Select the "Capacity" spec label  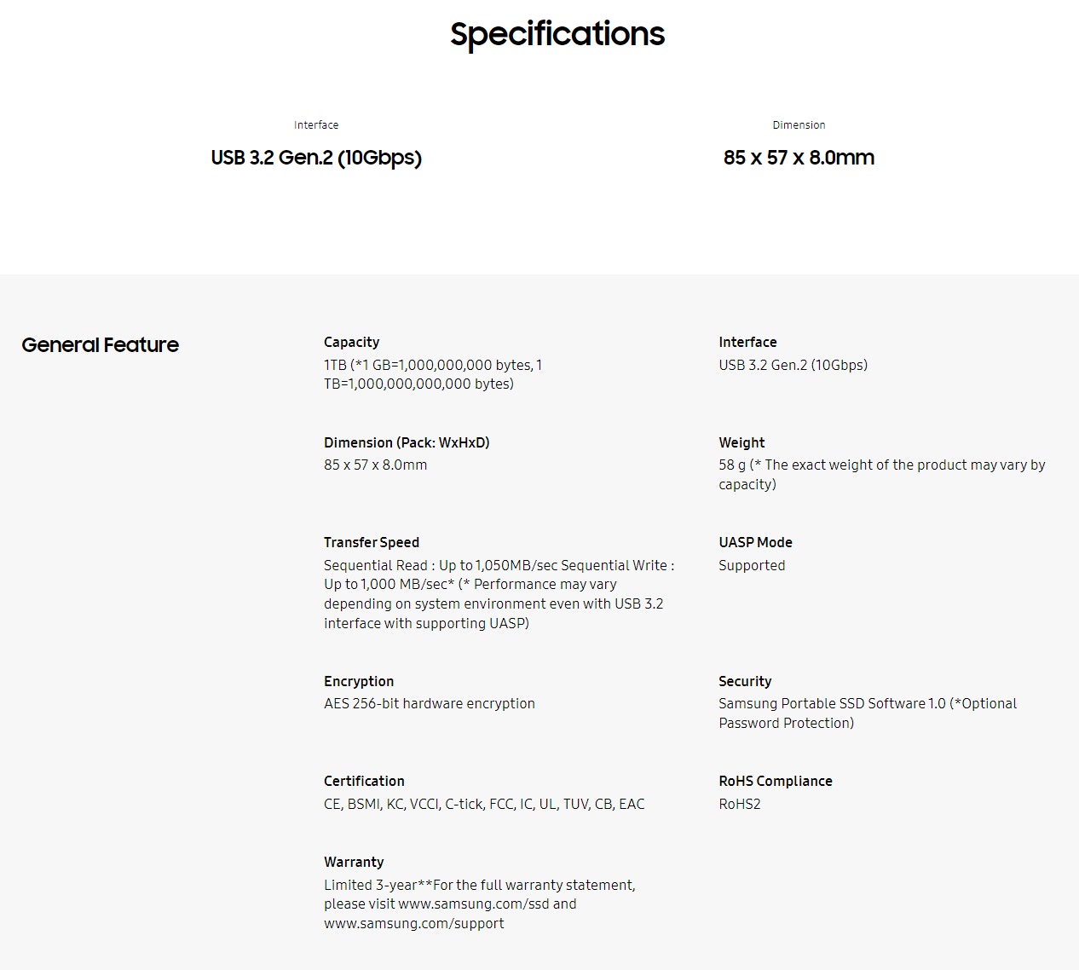(351, 342)
